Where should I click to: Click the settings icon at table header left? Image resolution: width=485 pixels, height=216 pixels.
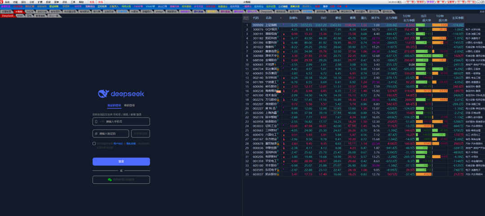(x=245, y=17)
